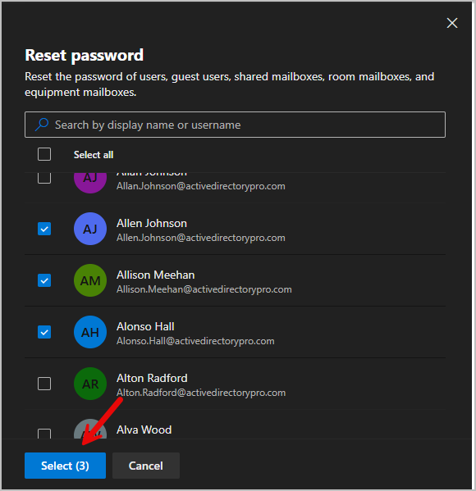Check Allan Johnson's checkbox
Viewport: 476px width, 491px height.
(x=44, y=178)
